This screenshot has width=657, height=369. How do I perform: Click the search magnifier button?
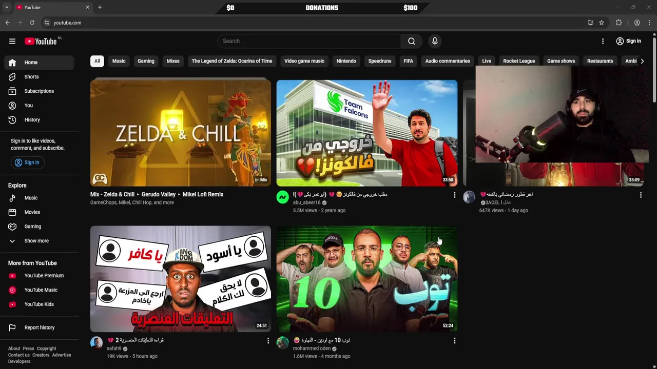point(412,41)
